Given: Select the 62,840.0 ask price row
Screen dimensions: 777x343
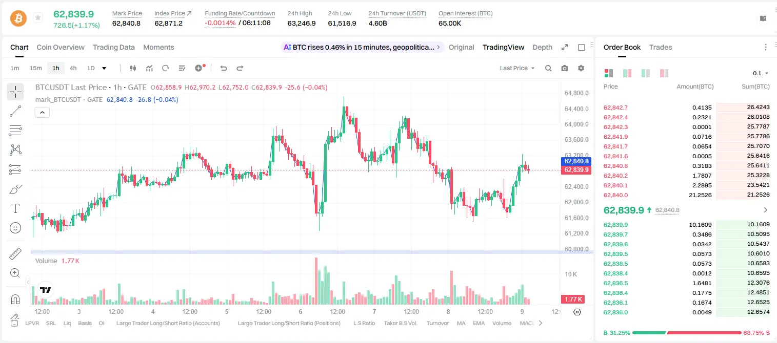Looking at the screenshot, I should coord(687,195).
